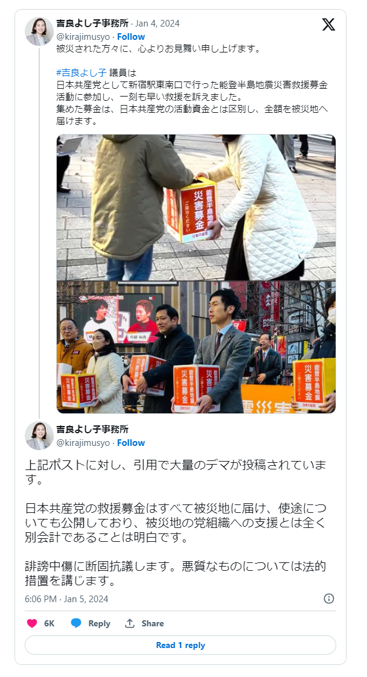
Task: Open the second tweet's profile avatar
Action: click(x=39, y=436)
